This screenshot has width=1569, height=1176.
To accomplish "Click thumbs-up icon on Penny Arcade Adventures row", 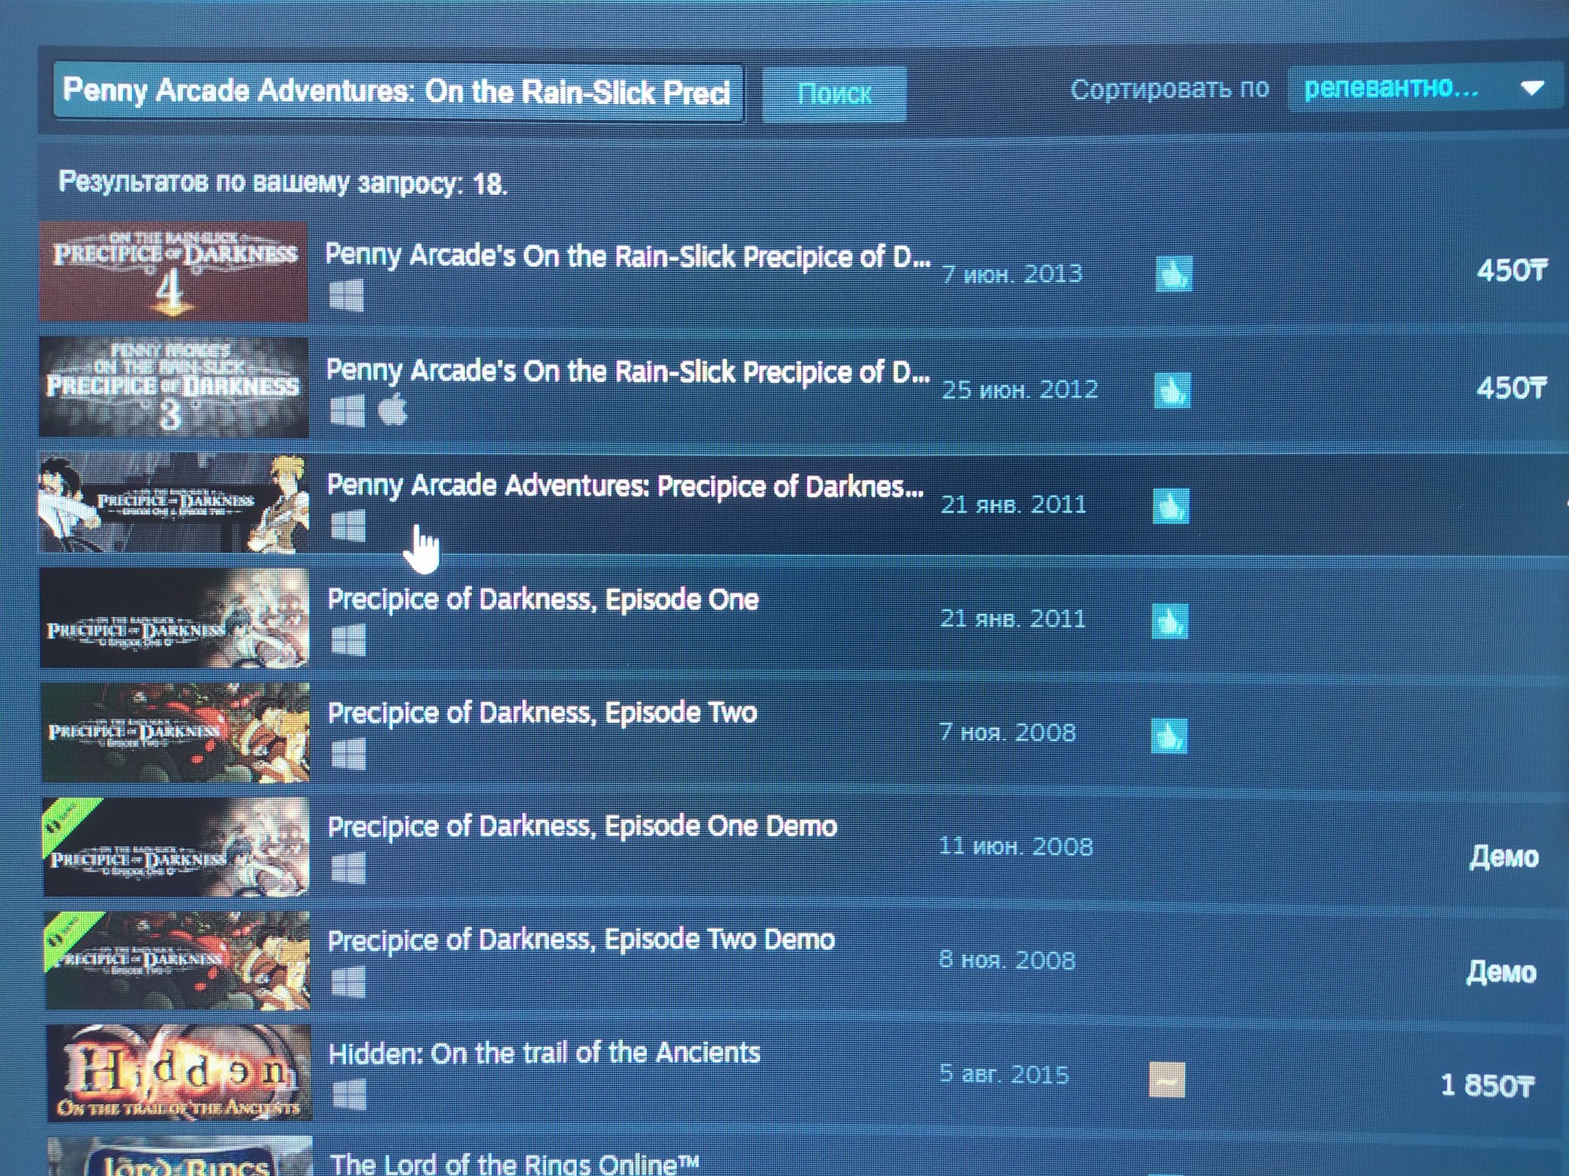I will click(x=1171, y=505).
